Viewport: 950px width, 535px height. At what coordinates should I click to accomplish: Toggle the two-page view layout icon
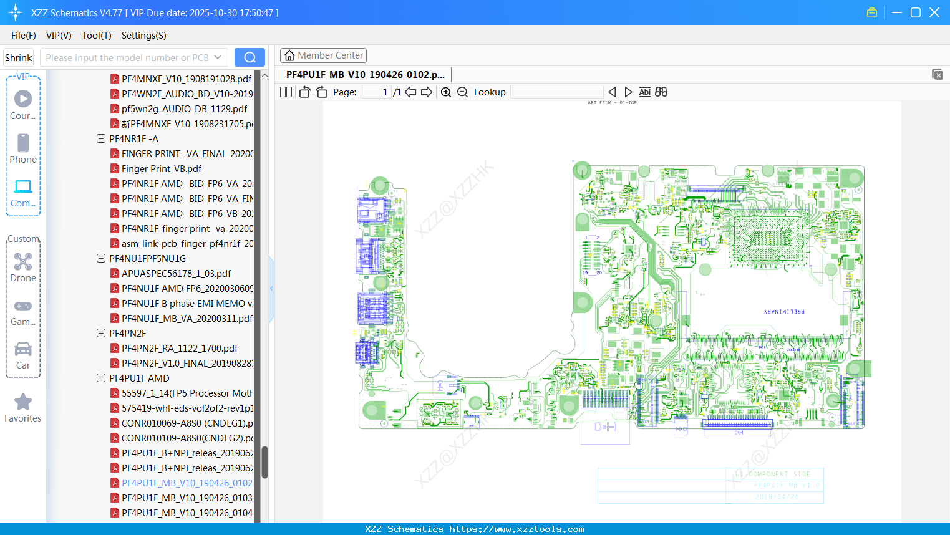286,92
